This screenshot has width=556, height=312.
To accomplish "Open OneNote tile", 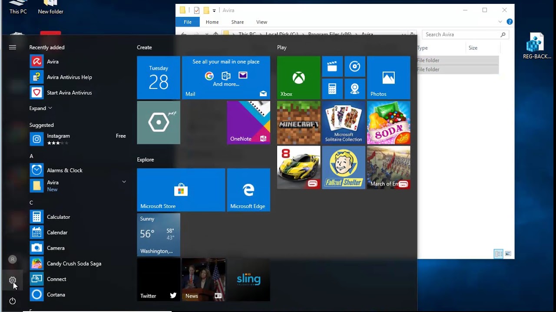I will click(248, 123).
